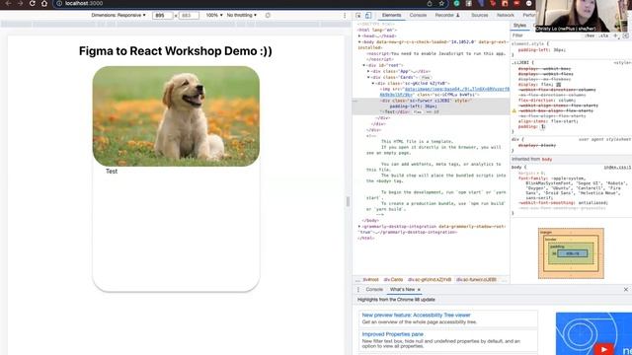This screenshot has height=355, width=632.
Task: Click the browser forward arrow
Action: [x=20, y=3]
